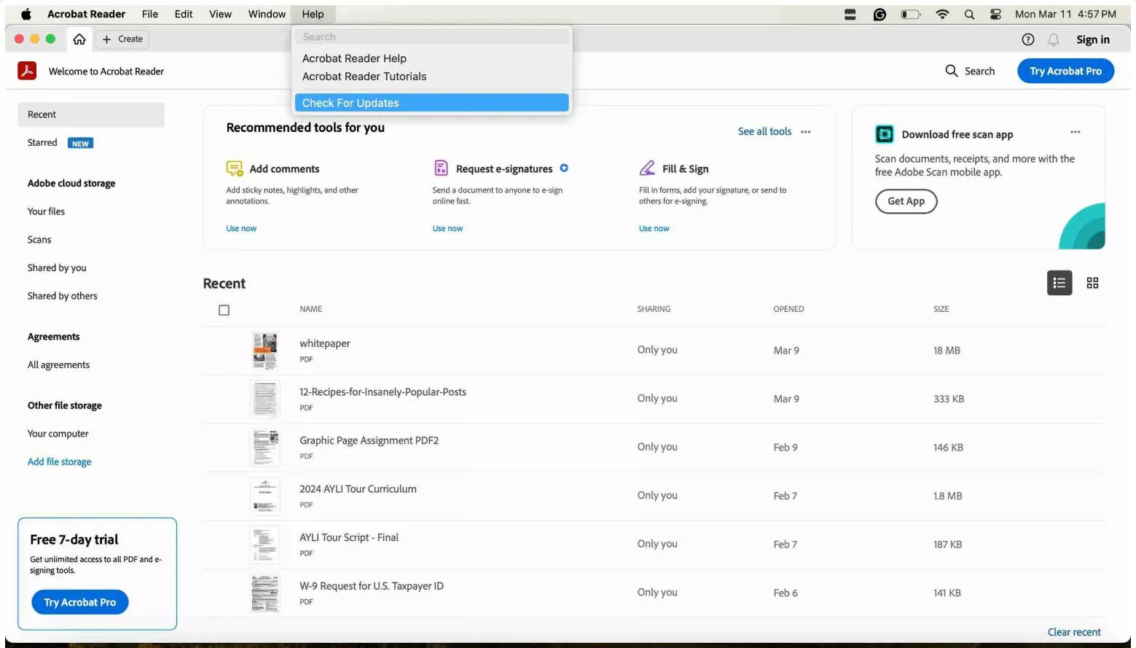
Task: Click the Adobe Acrobat logo icon
Action: click(27, 71)
